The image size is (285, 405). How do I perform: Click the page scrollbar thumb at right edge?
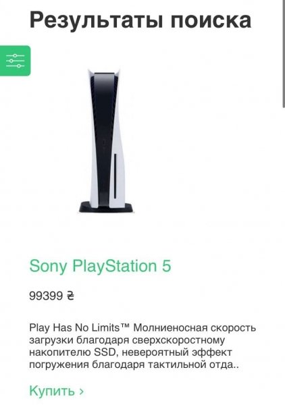(x=283, y=53)
